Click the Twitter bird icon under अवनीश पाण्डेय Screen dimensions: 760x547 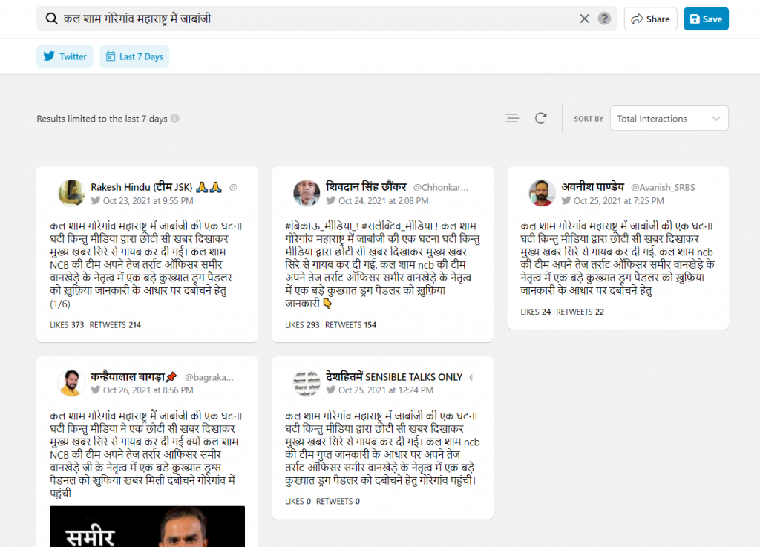coord(566,201)
